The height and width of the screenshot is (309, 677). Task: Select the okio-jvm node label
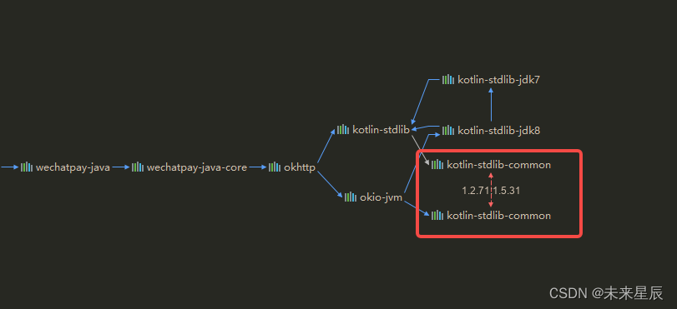[x=381, y=197]
